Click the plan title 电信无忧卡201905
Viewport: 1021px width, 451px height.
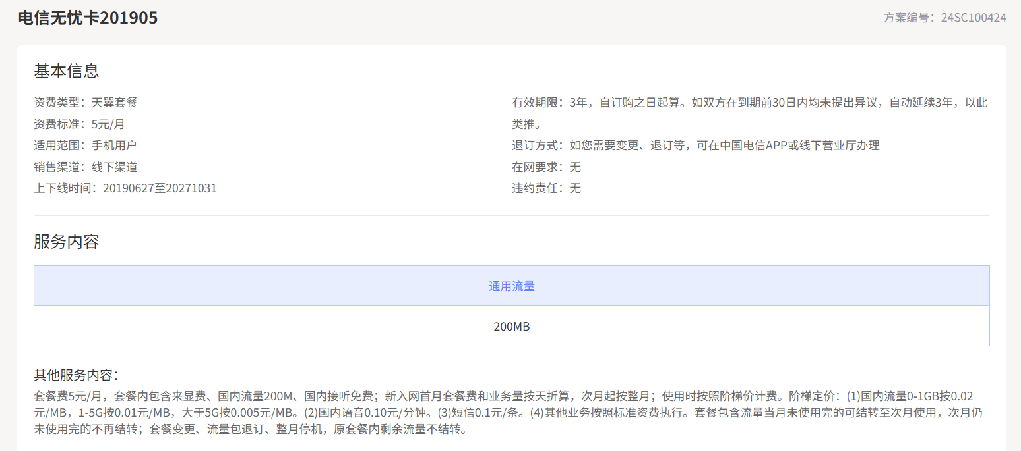[x=87, y=17]
